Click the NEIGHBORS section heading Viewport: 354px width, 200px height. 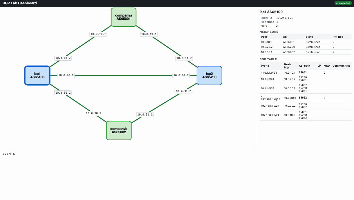click(x=269, y=32)
